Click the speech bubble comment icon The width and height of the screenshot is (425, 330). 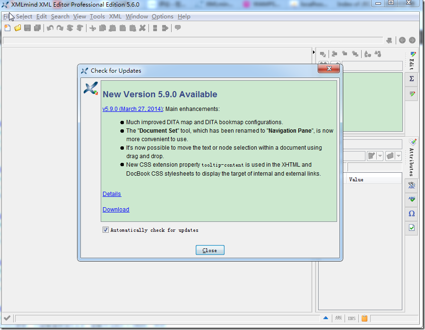178,27
